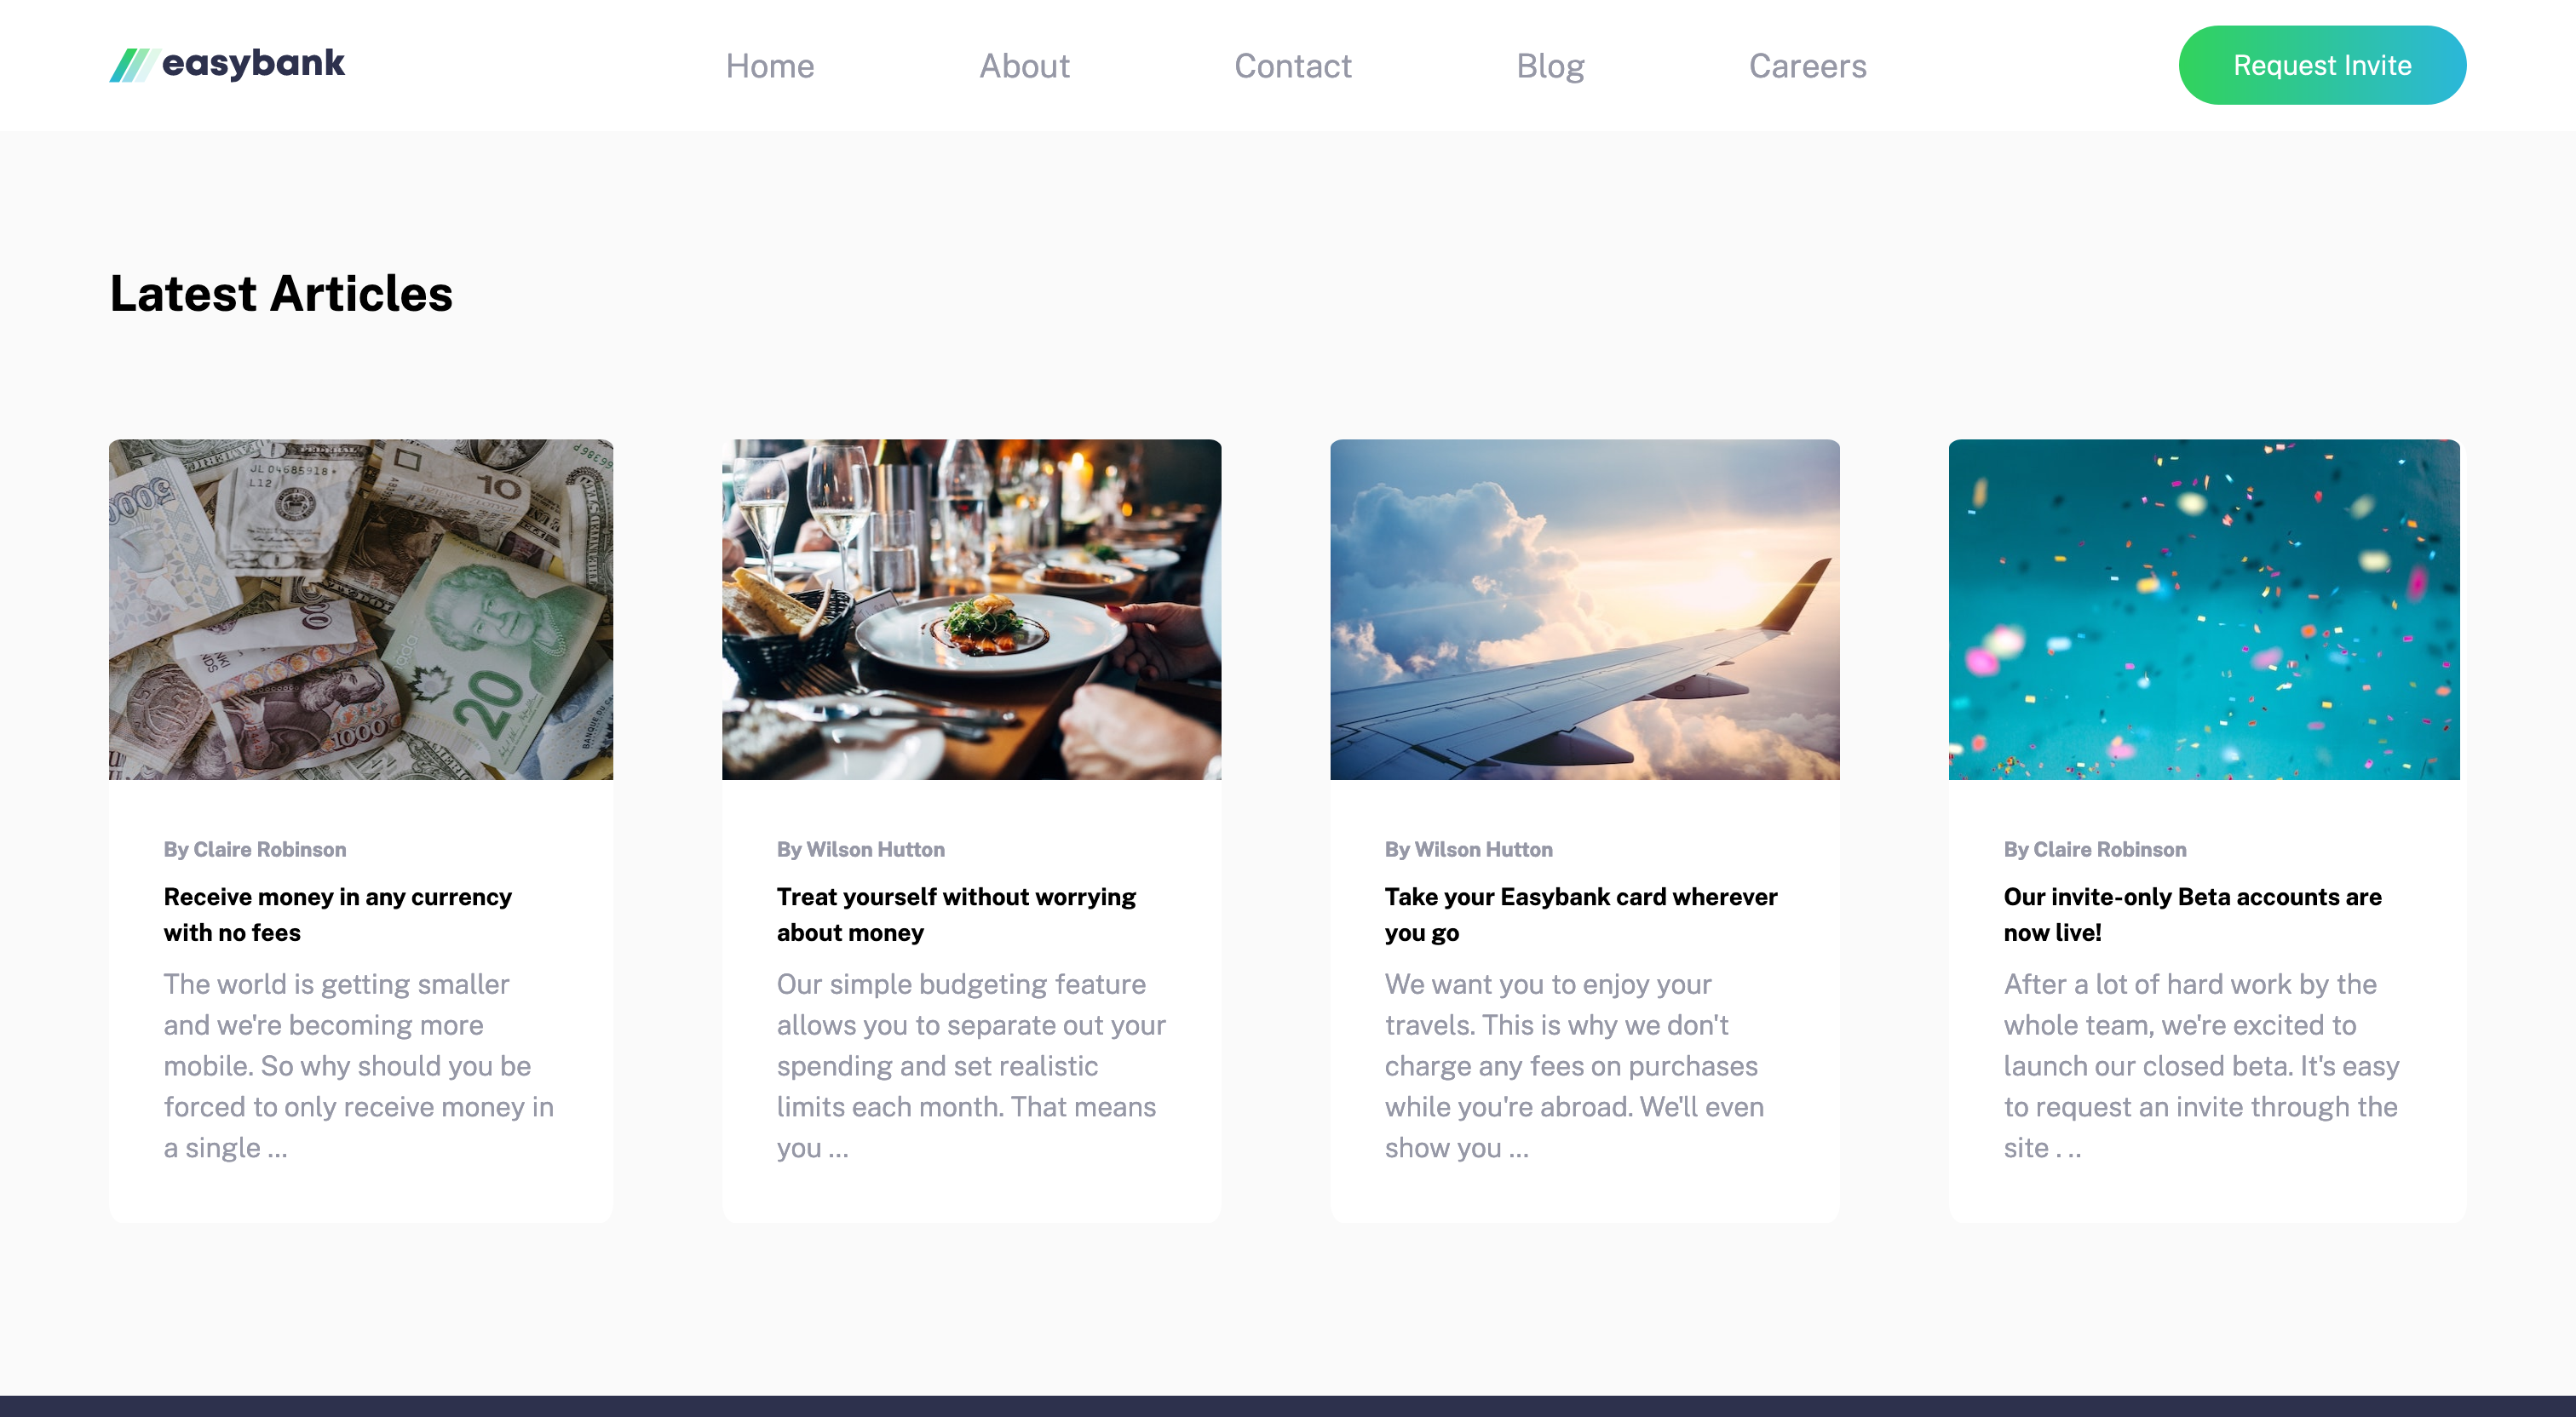Go to the About page
Viewport: 2576px width, 1417px height.
coord(1024,66)
